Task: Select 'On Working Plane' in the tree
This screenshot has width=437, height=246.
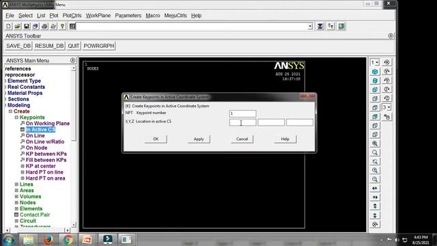Action: [48, 123]
